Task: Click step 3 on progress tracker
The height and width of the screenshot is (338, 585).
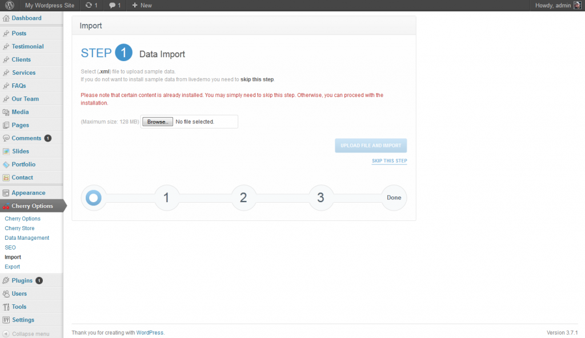Action: (x=320, y=198)
